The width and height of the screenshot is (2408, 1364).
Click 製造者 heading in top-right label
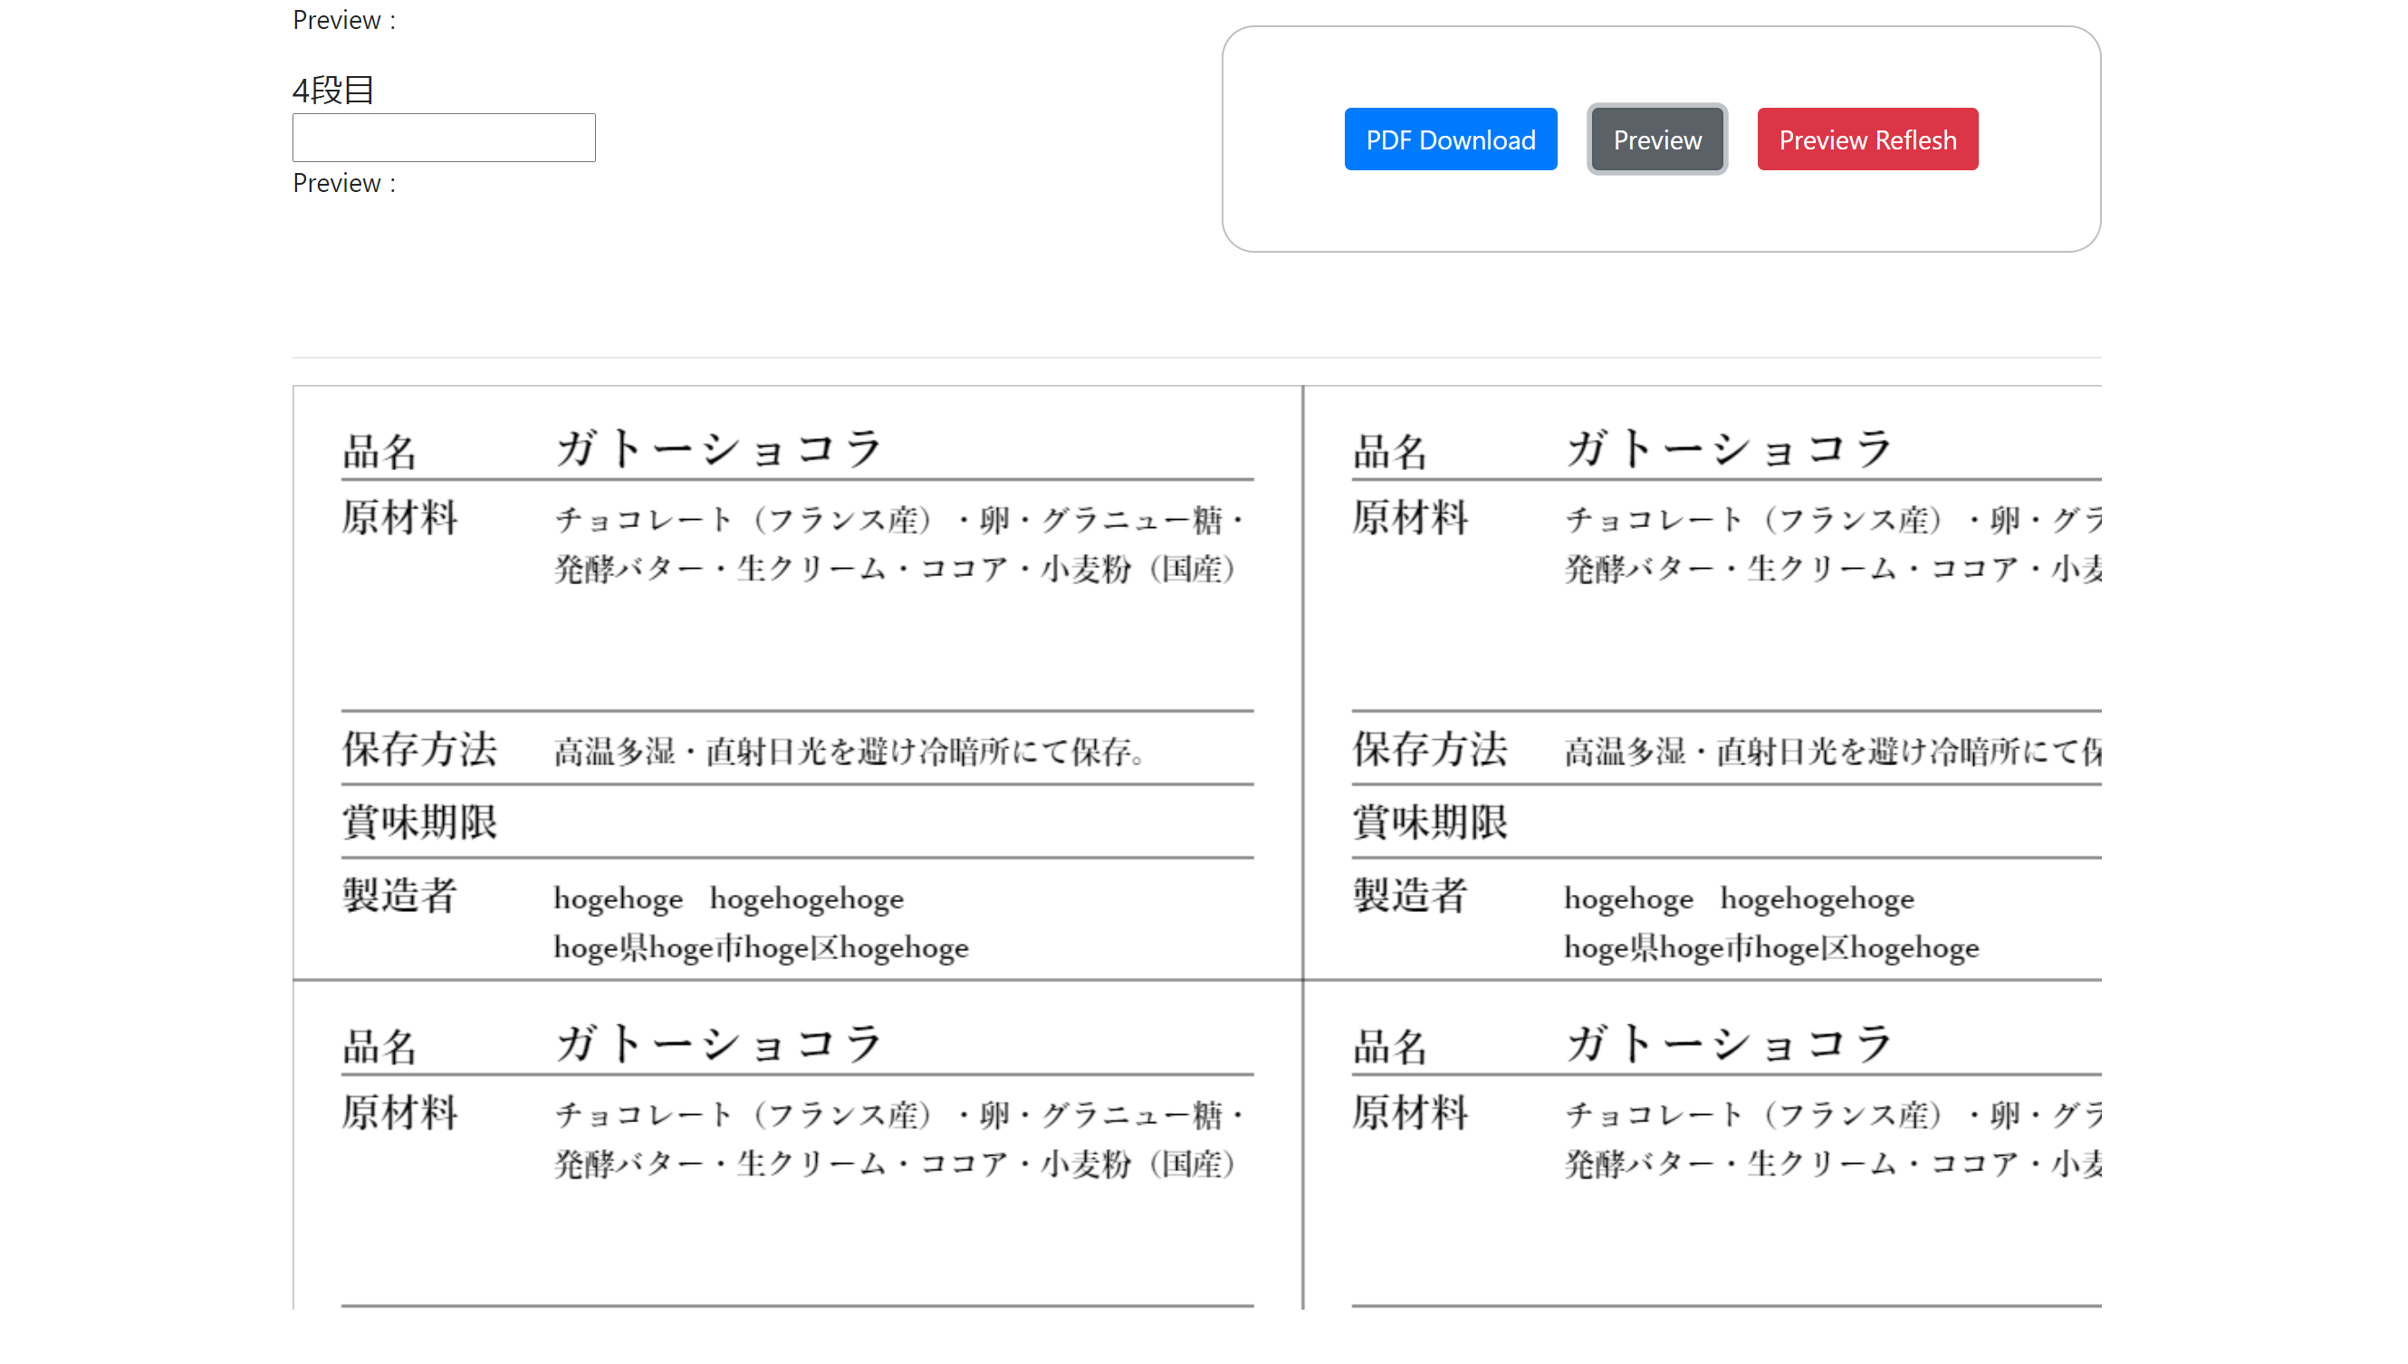[1408, 896]
